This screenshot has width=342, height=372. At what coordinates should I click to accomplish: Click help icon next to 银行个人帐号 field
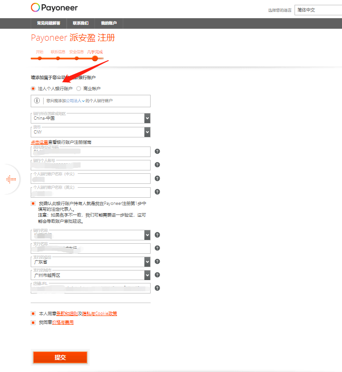tap(157, 165)
